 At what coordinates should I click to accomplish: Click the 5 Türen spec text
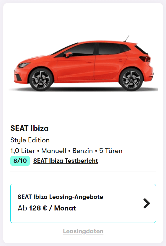(x=111, y=151)
